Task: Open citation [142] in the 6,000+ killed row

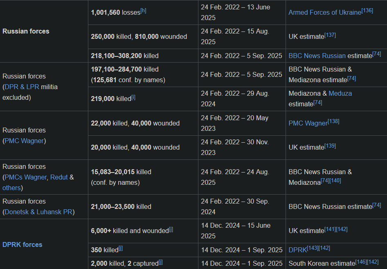Action: (x=342, y=229)
